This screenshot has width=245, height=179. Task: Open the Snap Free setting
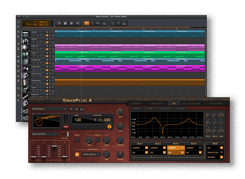point(104,23)
